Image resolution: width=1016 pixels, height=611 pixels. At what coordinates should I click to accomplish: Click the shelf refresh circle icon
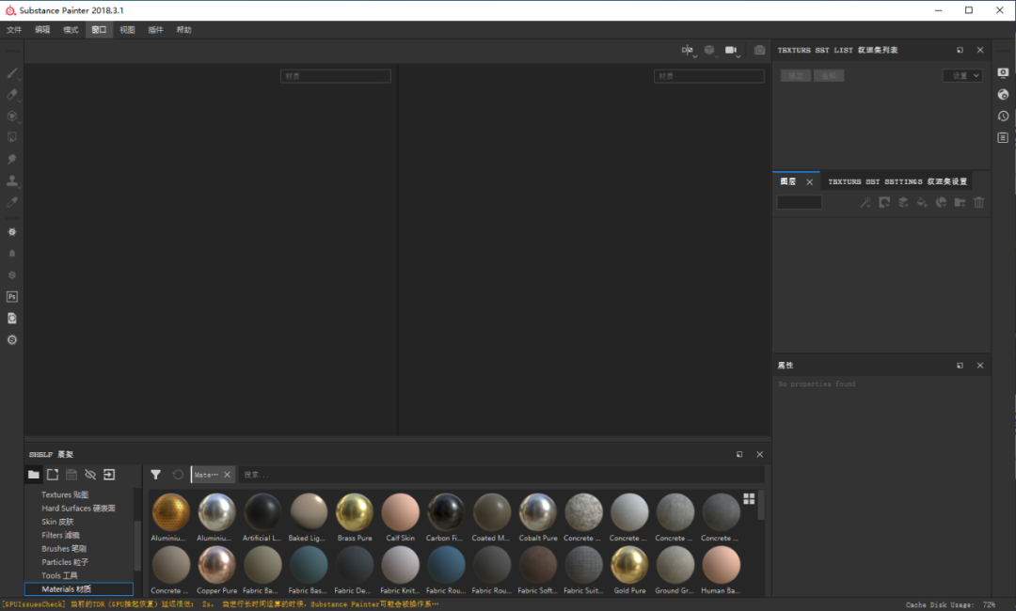pyautogui.click(x=178, y=475)
